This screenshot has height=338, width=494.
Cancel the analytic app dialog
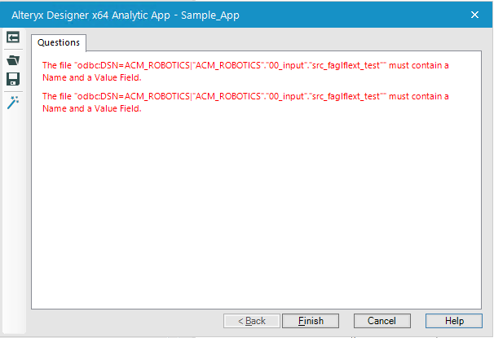click(382, 321)
